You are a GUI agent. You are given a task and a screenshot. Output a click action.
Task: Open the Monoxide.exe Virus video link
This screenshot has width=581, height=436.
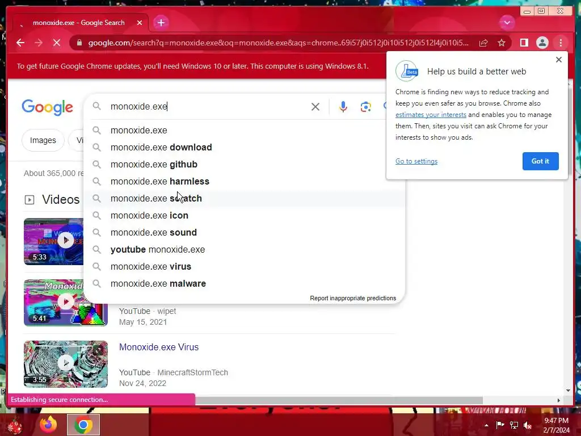tap(159, 347)
